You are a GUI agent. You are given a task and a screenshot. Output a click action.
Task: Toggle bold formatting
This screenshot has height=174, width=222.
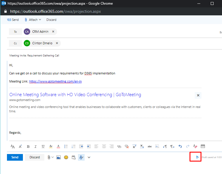[28, 146]
